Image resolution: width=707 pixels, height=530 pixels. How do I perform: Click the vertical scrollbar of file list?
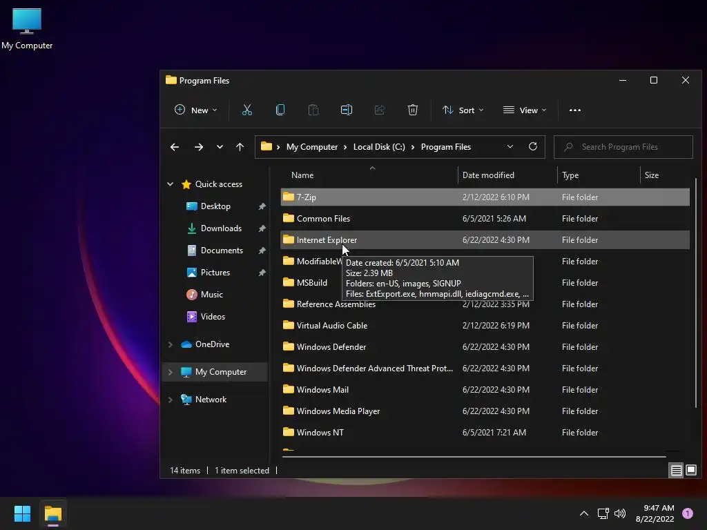tap(696, 293)
